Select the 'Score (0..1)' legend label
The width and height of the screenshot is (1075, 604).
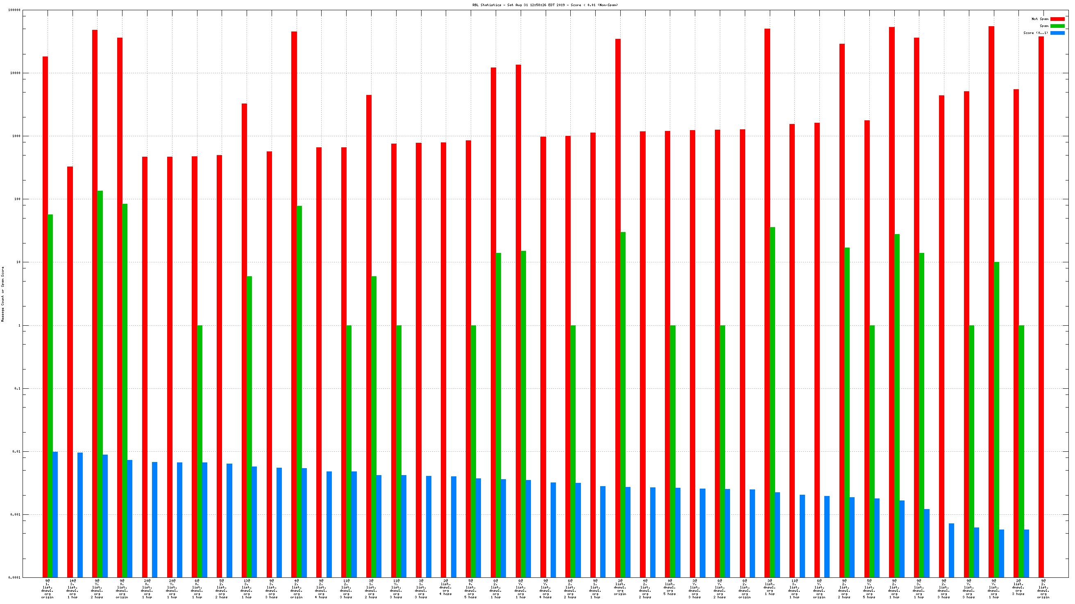1035,33
